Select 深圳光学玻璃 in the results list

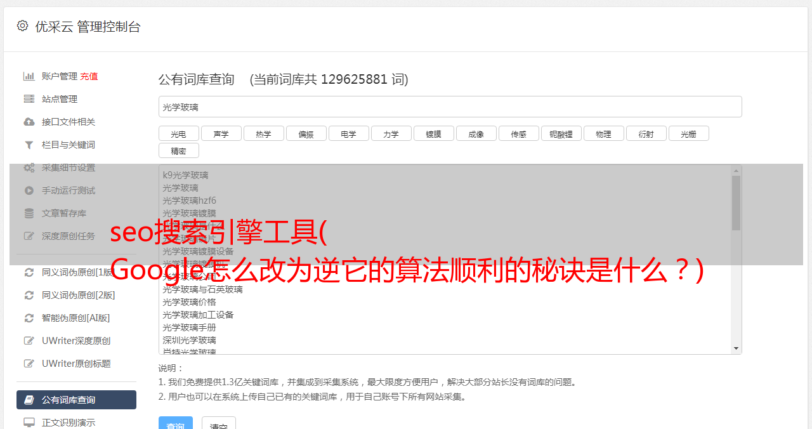(x=189, y=340)
